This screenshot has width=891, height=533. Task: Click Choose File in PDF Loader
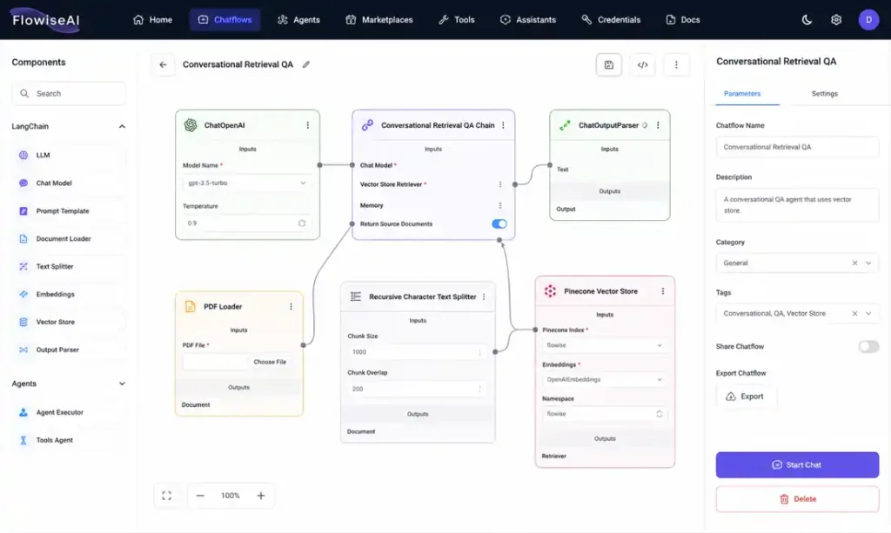270,362
